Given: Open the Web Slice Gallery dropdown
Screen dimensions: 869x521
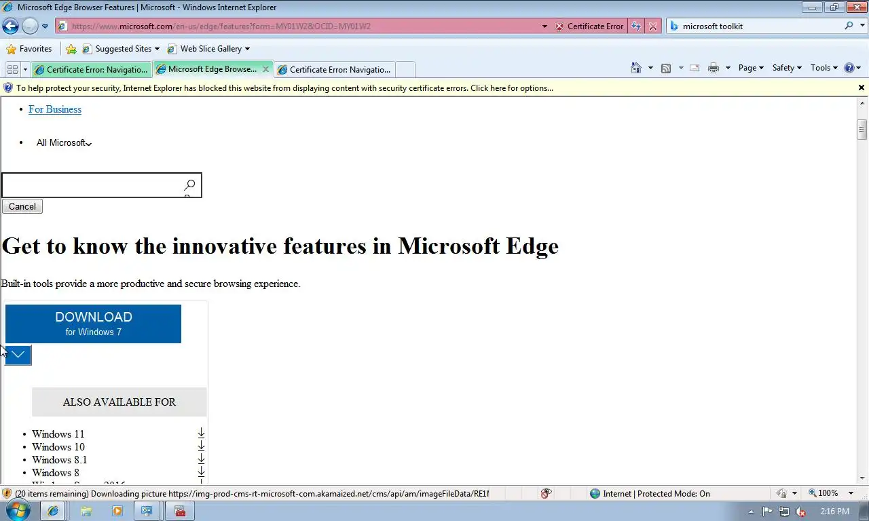Looking at the screenshot, I should (x=208, y=49).
